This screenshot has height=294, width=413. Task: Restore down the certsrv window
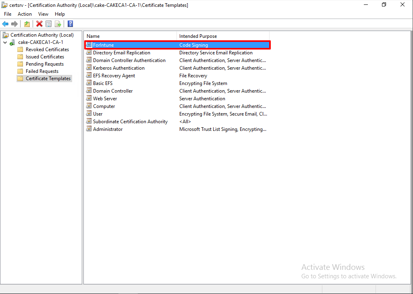384,5
